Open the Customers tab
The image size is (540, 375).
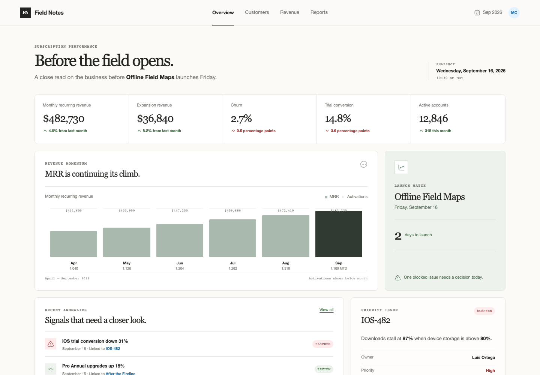point(257,12)
